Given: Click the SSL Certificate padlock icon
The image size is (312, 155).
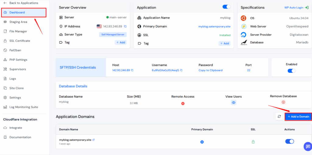Looking at the screenshot, I should pyautogui.click(x=5, y=41).
